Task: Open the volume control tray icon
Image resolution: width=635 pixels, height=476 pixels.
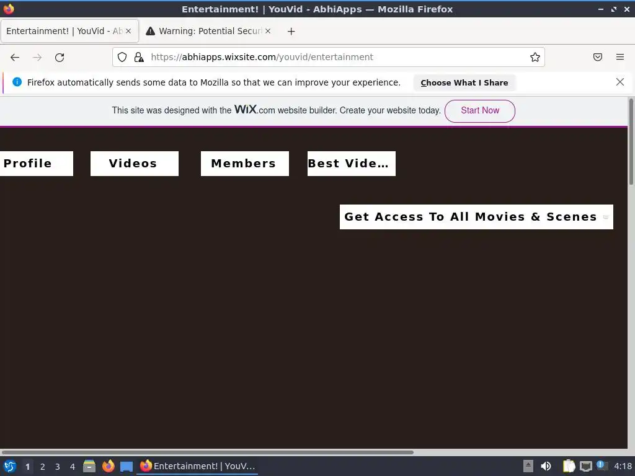Action: (546, 466)
